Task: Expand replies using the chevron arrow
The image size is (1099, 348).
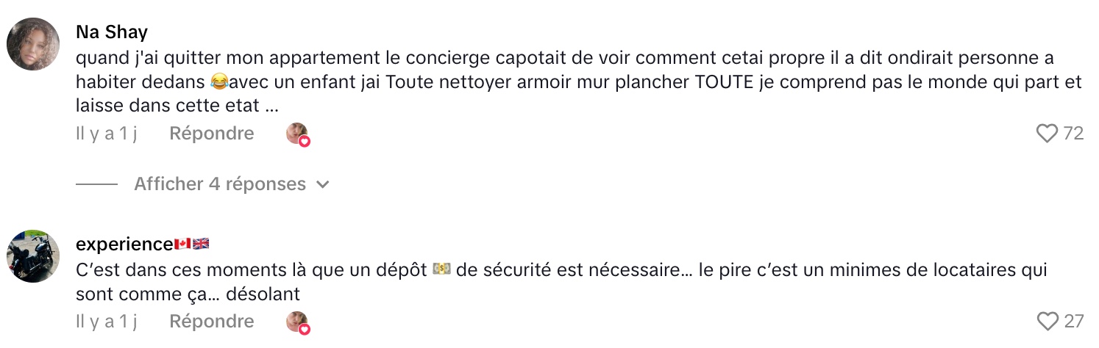Action: (x=321, y=185)
